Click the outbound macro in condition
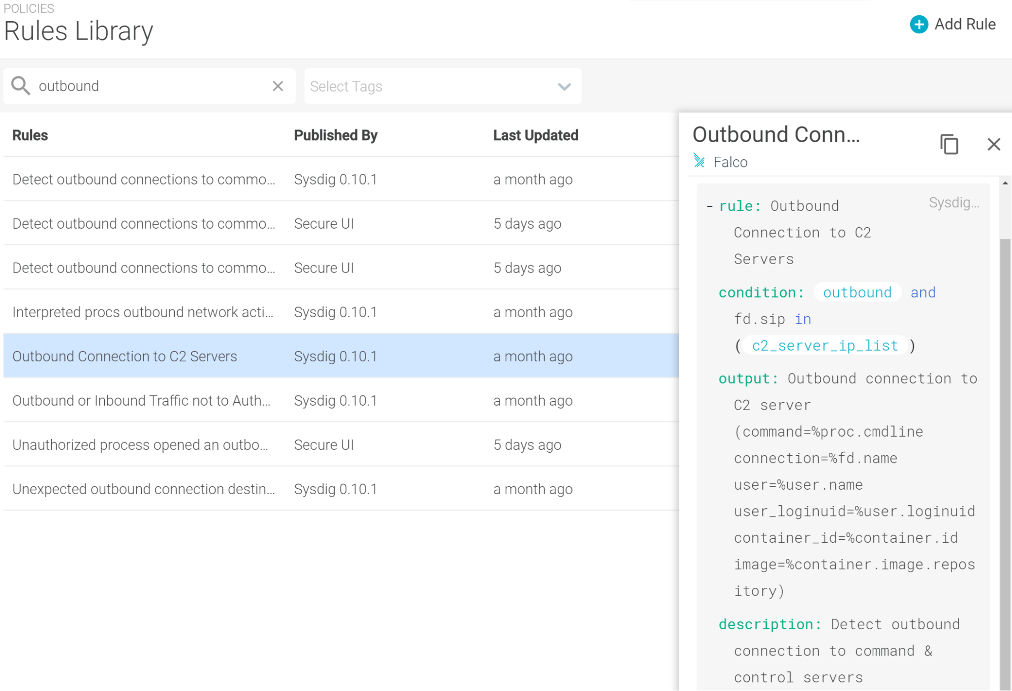 coord(857,292)
